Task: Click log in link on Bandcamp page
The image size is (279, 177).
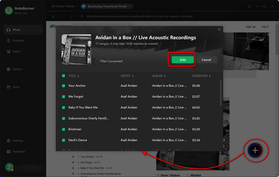Action: [x=265, y=27]
